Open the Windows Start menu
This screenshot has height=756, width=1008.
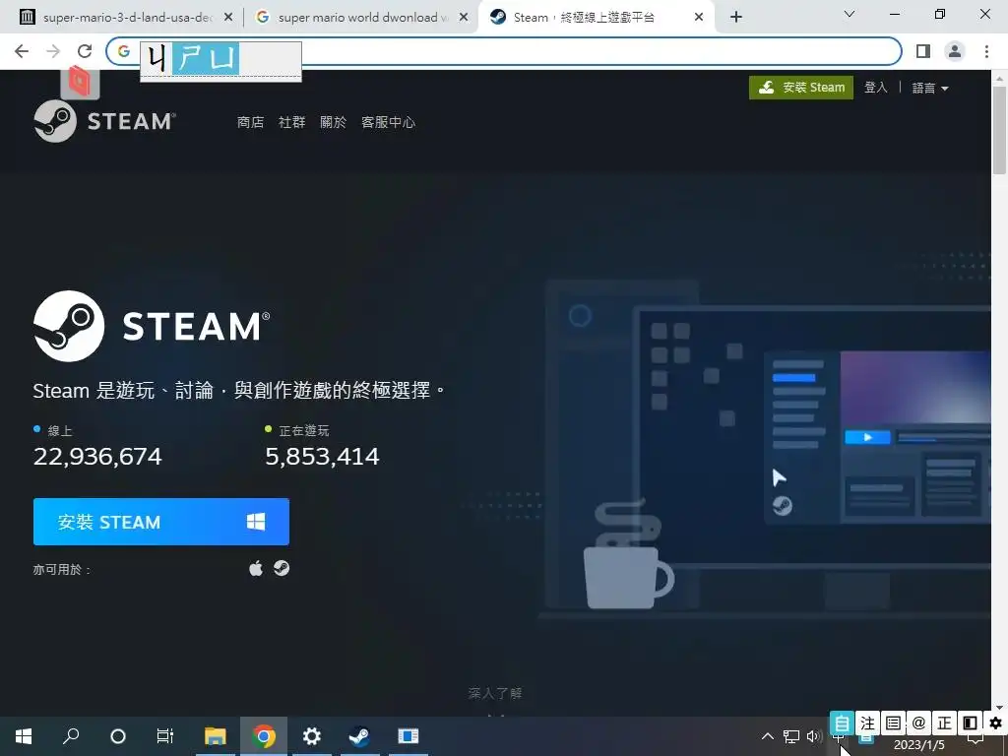[24, 736]
